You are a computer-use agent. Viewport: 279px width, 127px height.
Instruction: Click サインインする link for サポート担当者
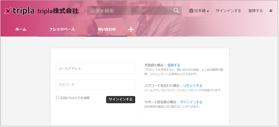[191, 102]
